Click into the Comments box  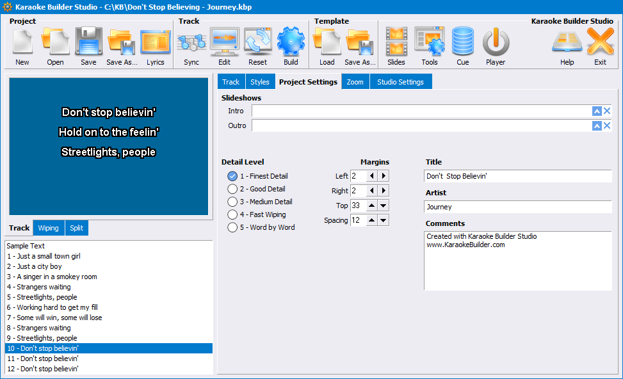click(518, 261)
